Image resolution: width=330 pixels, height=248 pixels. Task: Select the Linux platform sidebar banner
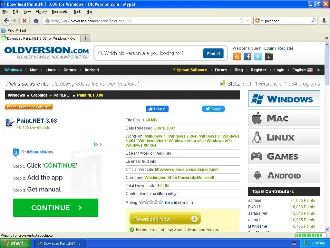284,137
